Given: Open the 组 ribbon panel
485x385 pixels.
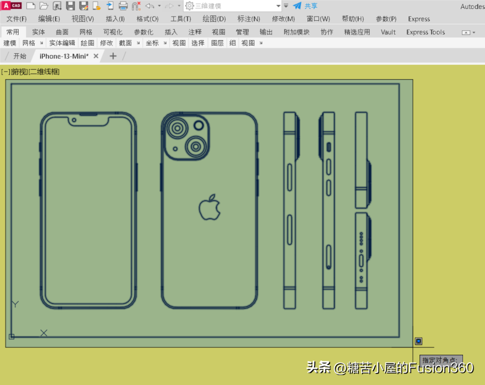Looking at the screenshot, I should [233, 43].
